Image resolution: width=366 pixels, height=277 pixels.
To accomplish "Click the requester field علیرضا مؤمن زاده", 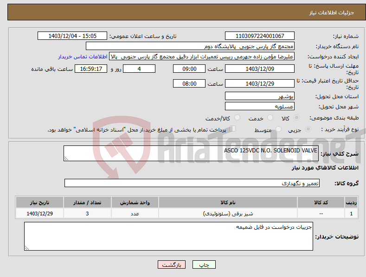I will (x=202, y=57).
